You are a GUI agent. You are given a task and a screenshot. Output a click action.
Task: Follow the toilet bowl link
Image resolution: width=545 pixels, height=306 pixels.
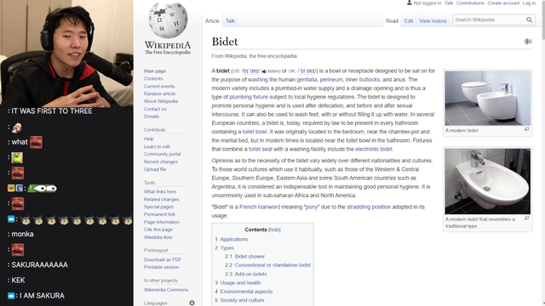pos(255,132)
